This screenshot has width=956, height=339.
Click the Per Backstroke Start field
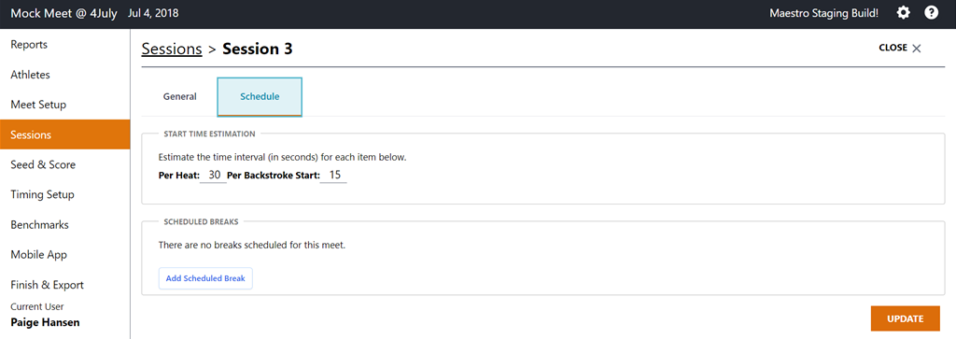(334, 175)
